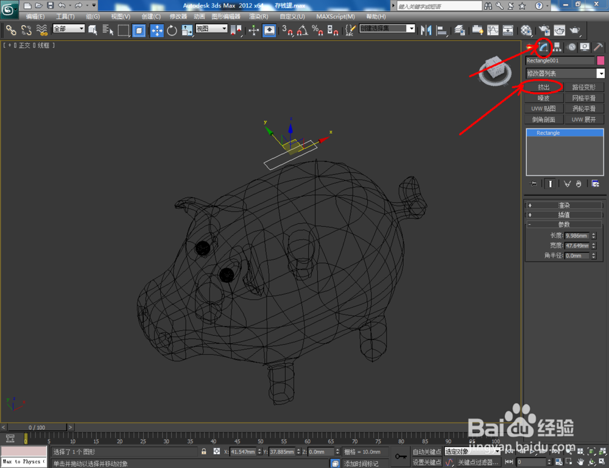This screenshot has height=468, width=609.
Task: Toggle 设置关键点 set key mode
Action: pyautogui.click(x=427, y=462)
